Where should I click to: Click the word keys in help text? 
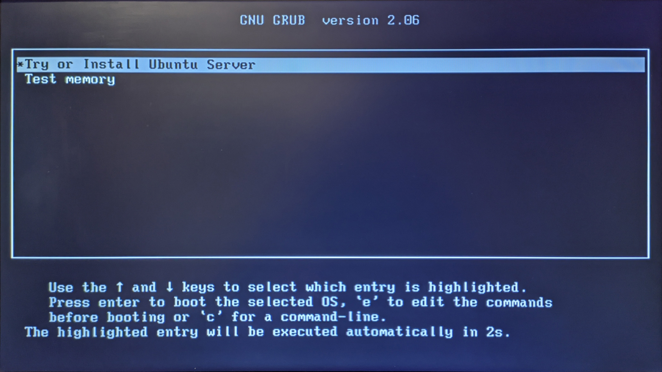pos(198,287)
